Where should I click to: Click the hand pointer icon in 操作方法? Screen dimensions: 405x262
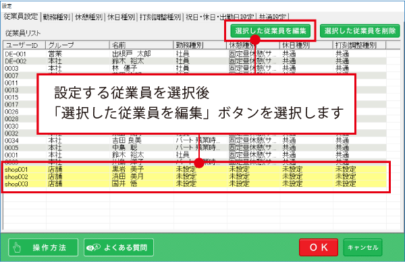[x=17, y=248]
